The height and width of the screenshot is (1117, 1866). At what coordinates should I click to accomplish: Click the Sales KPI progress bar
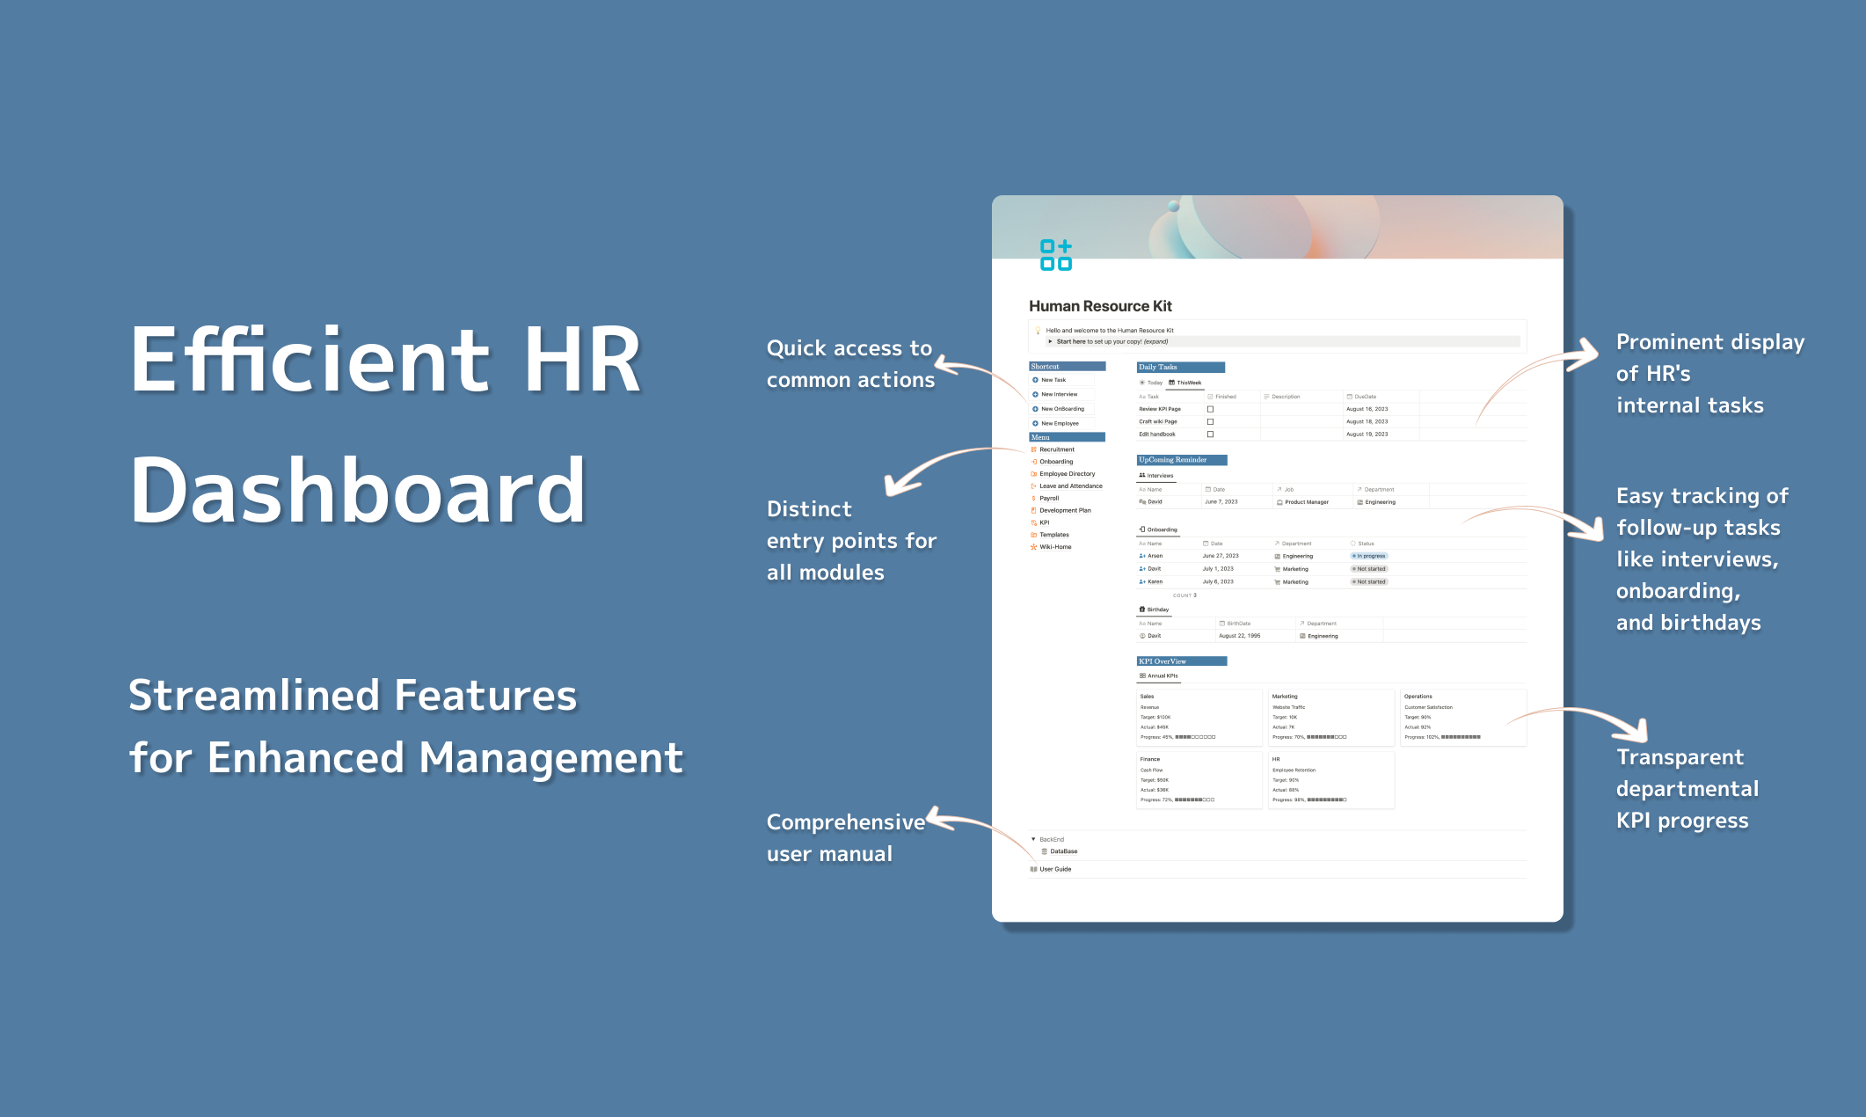(x=1195, y=737)
